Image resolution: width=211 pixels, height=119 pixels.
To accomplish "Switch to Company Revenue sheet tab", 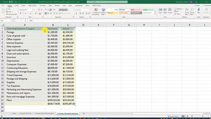I will (25, 113).
